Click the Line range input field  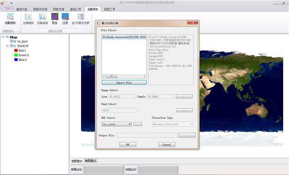(x=122, y=96)
